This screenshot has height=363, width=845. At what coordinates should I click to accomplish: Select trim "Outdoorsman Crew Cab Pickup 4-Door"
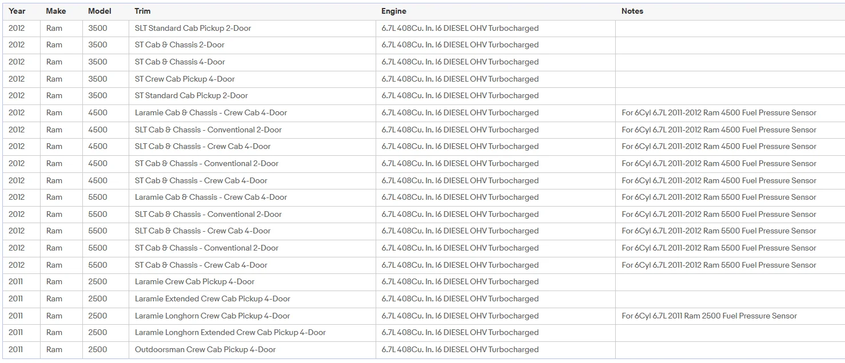click(x=205, y=349)
